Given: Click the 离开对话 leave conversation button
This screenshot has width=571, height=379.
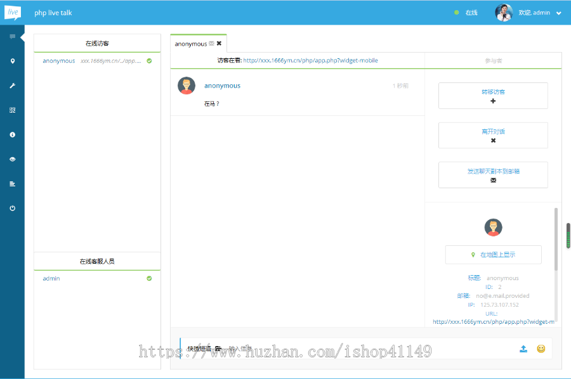Looking at the screenshot, I should [x=493, y=135].
